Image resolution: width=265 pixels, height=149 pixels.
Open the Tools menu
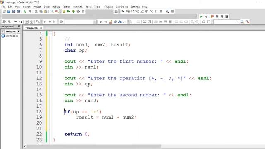(88, 7)
